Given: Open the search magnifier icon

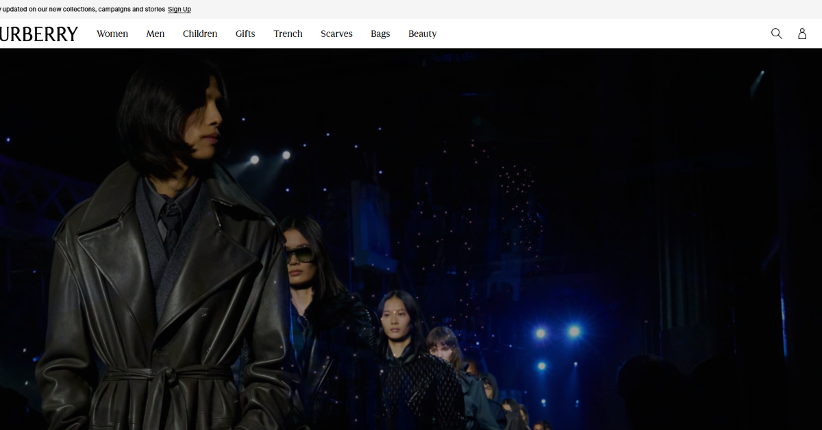Looking at the screenshot, I should (776, 34).
